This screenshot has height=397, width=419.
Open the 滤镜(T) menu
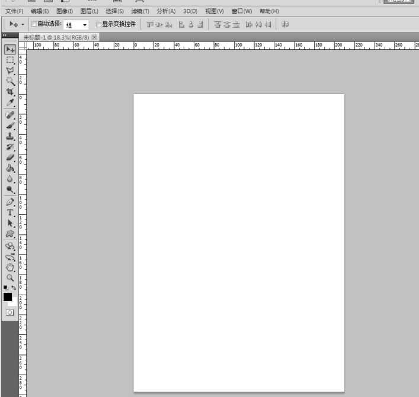(x=140, y=11)
